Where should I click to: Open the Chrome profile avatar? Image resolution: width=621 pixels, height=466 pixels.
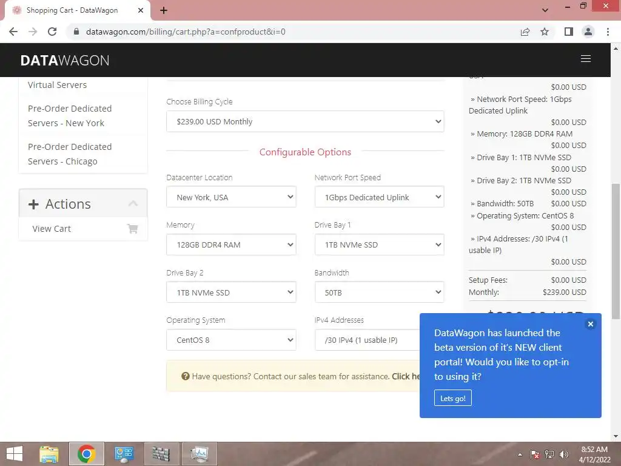coord(588,32)
